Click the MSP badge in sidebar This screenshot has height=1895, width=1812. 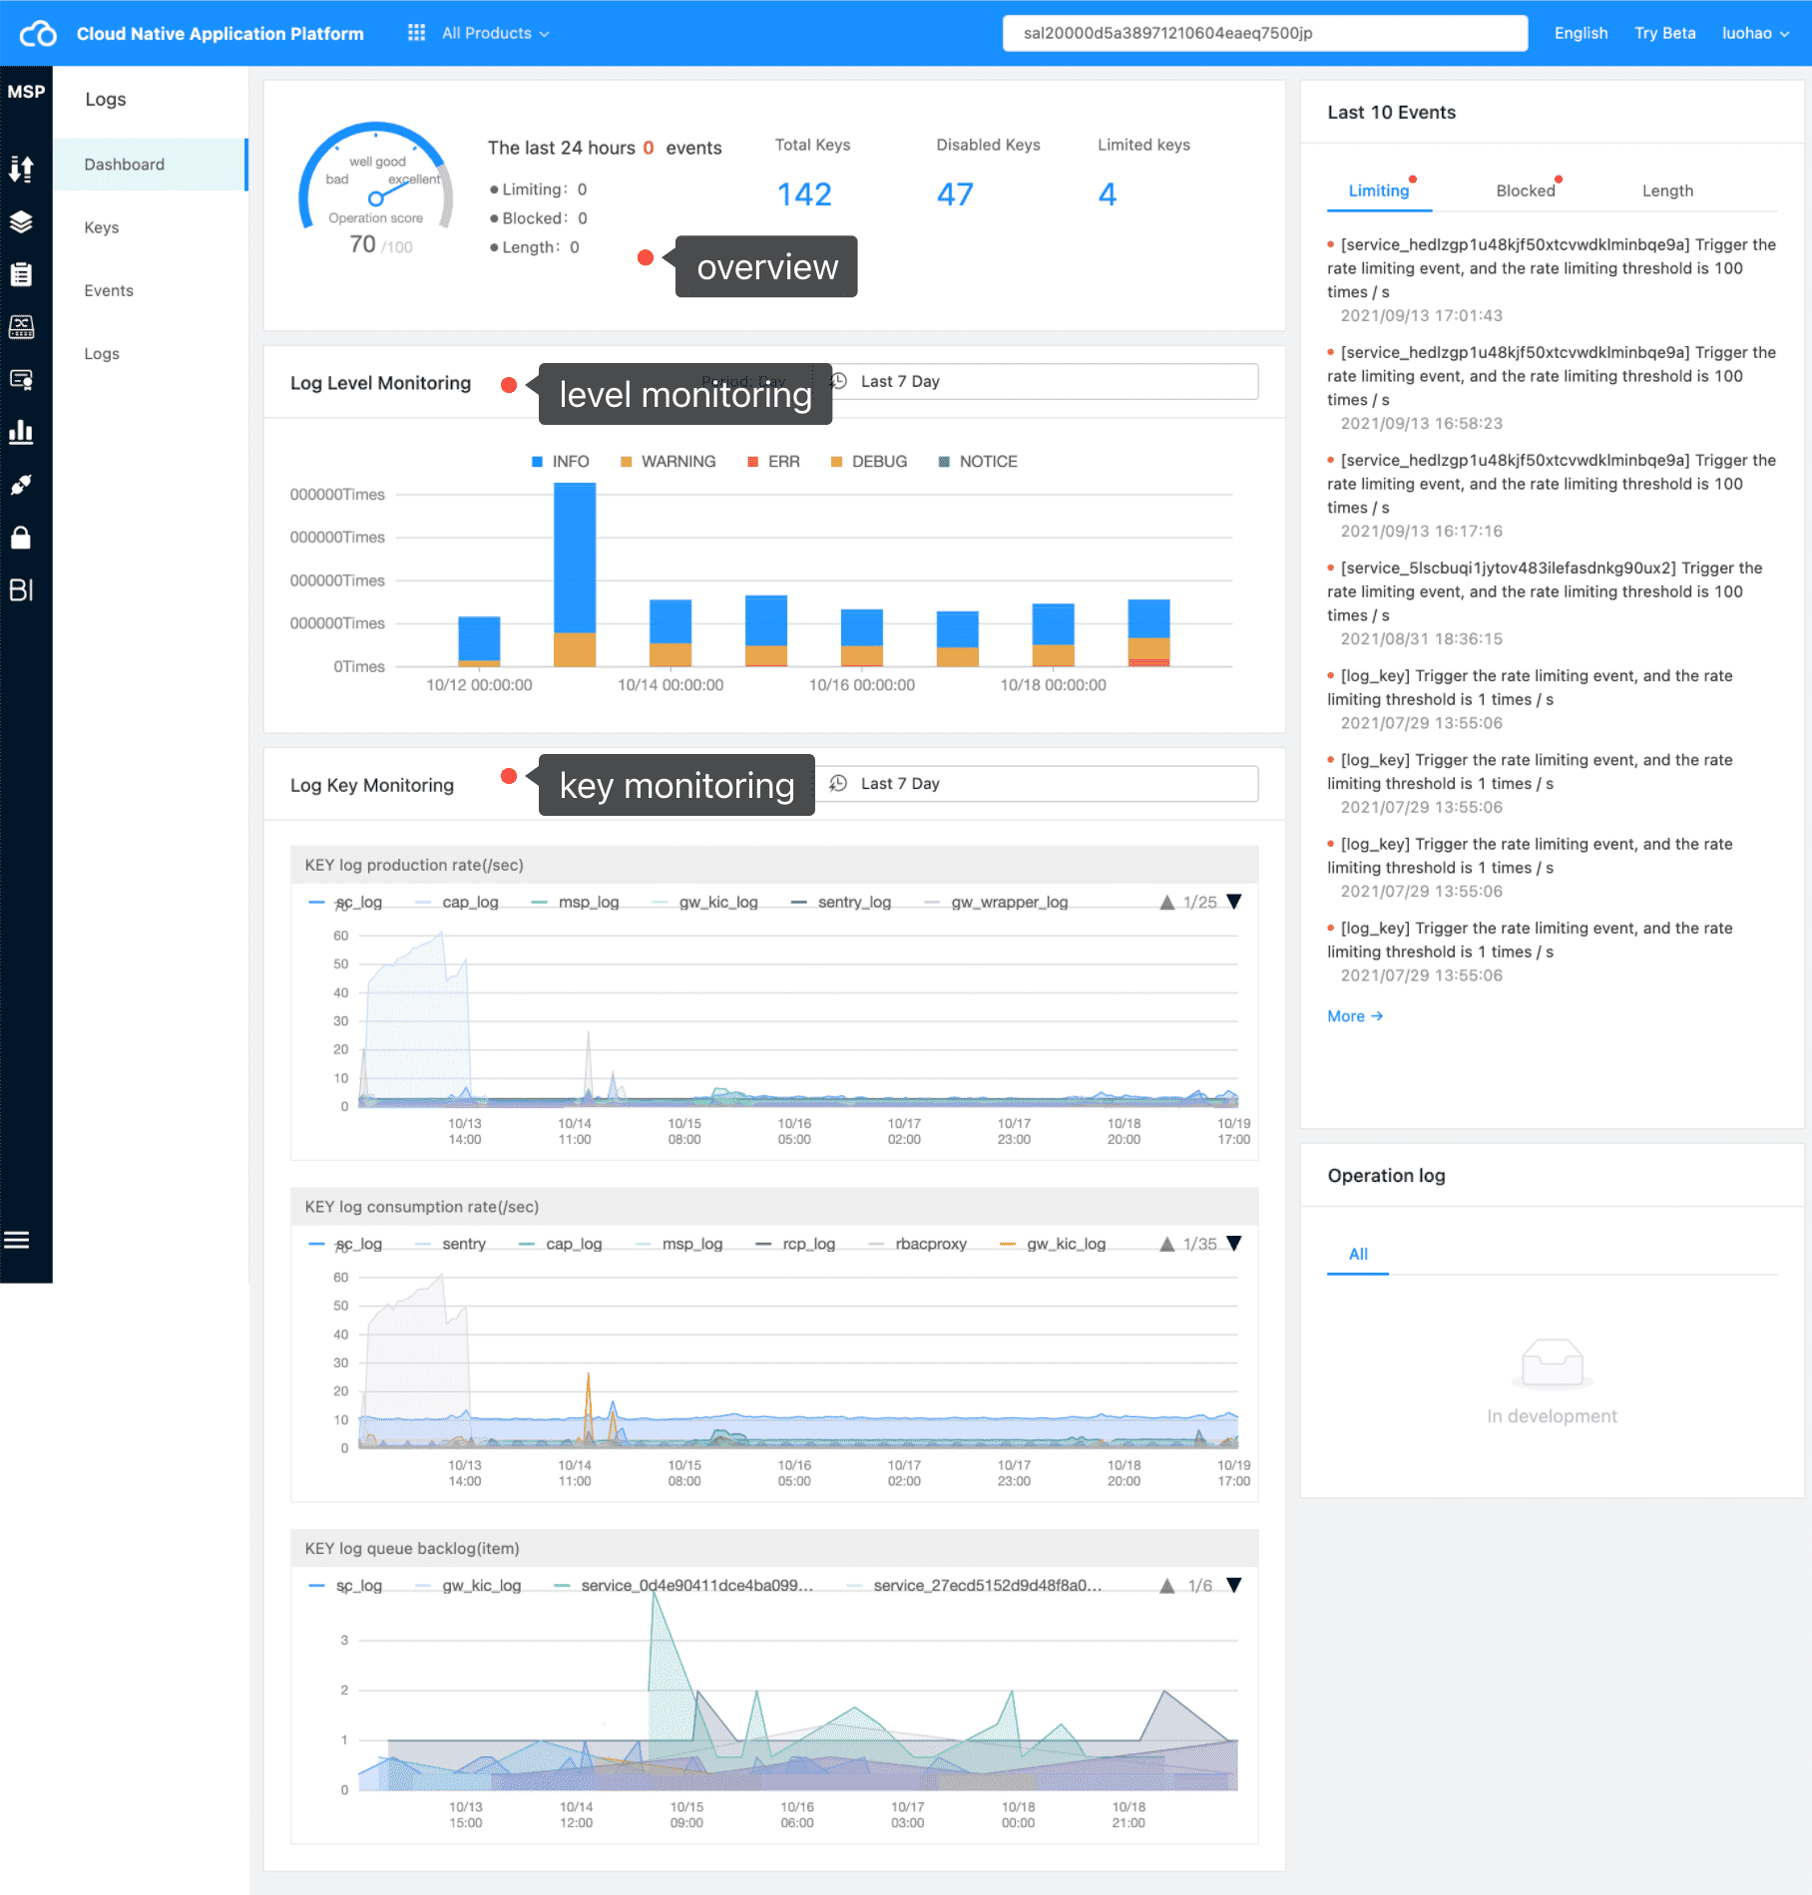click(x=26, y=92)
